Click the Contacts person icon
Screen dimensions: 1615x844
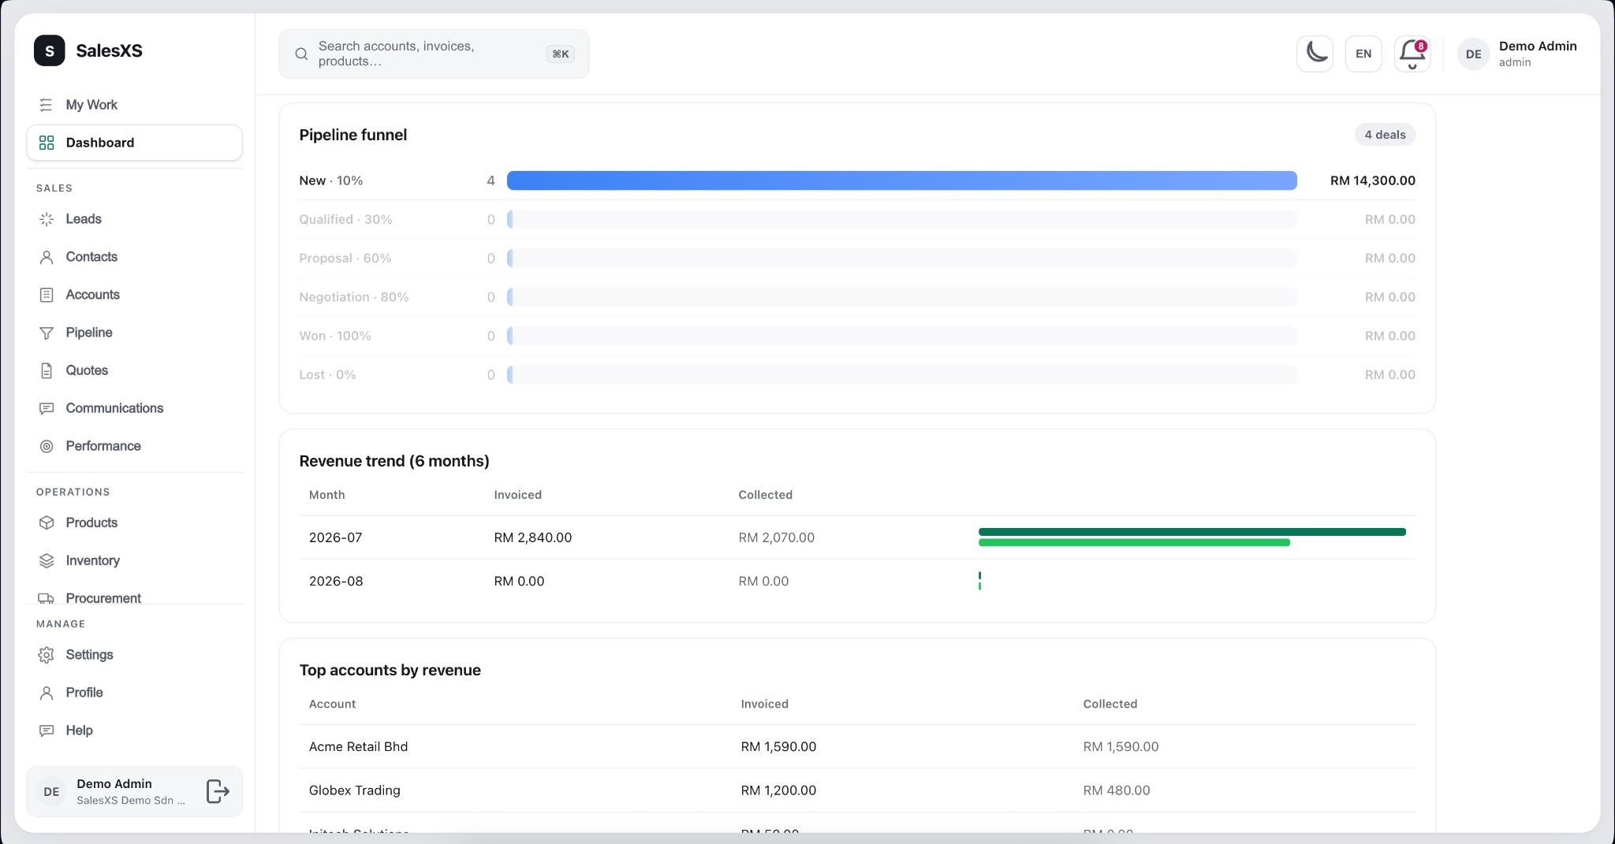click(x=47, y=257)
